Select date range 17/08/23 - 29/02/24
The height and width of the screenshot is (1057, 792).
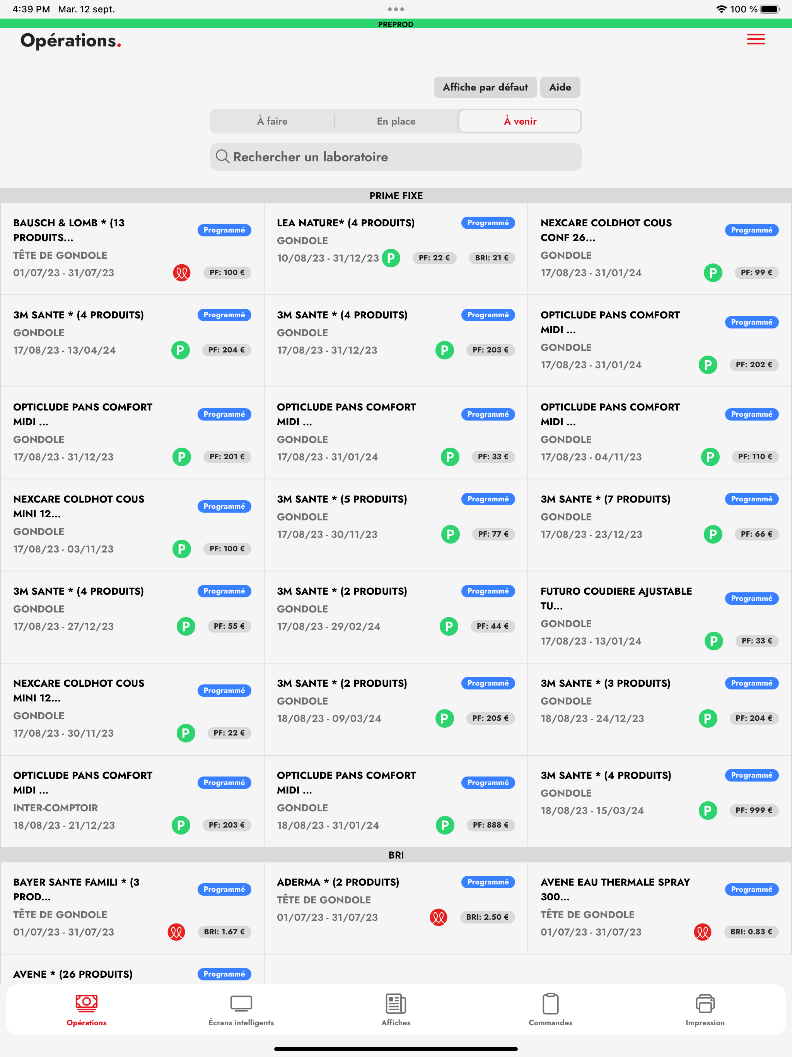[x=329, y=626]
